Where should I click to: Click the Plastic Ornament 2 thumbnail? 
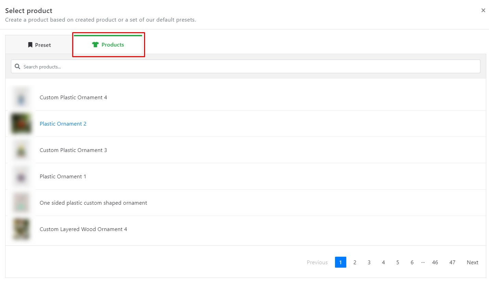pos(21,124)
